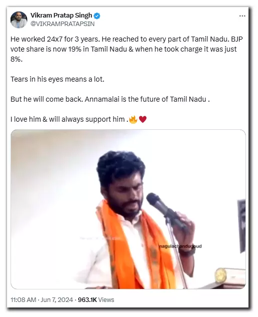Click the text "Annamalai is the future of Tamil Nadu"

tap(145, 99)
